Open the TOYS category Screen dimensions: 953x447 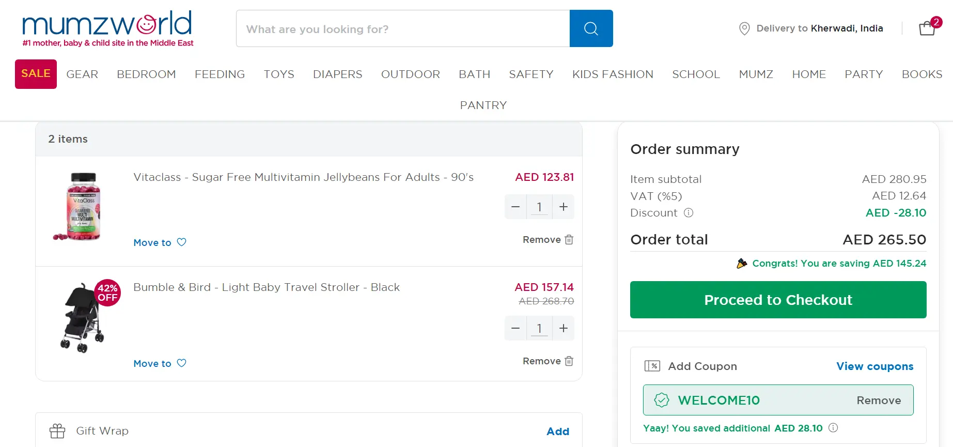pos(279,74)
